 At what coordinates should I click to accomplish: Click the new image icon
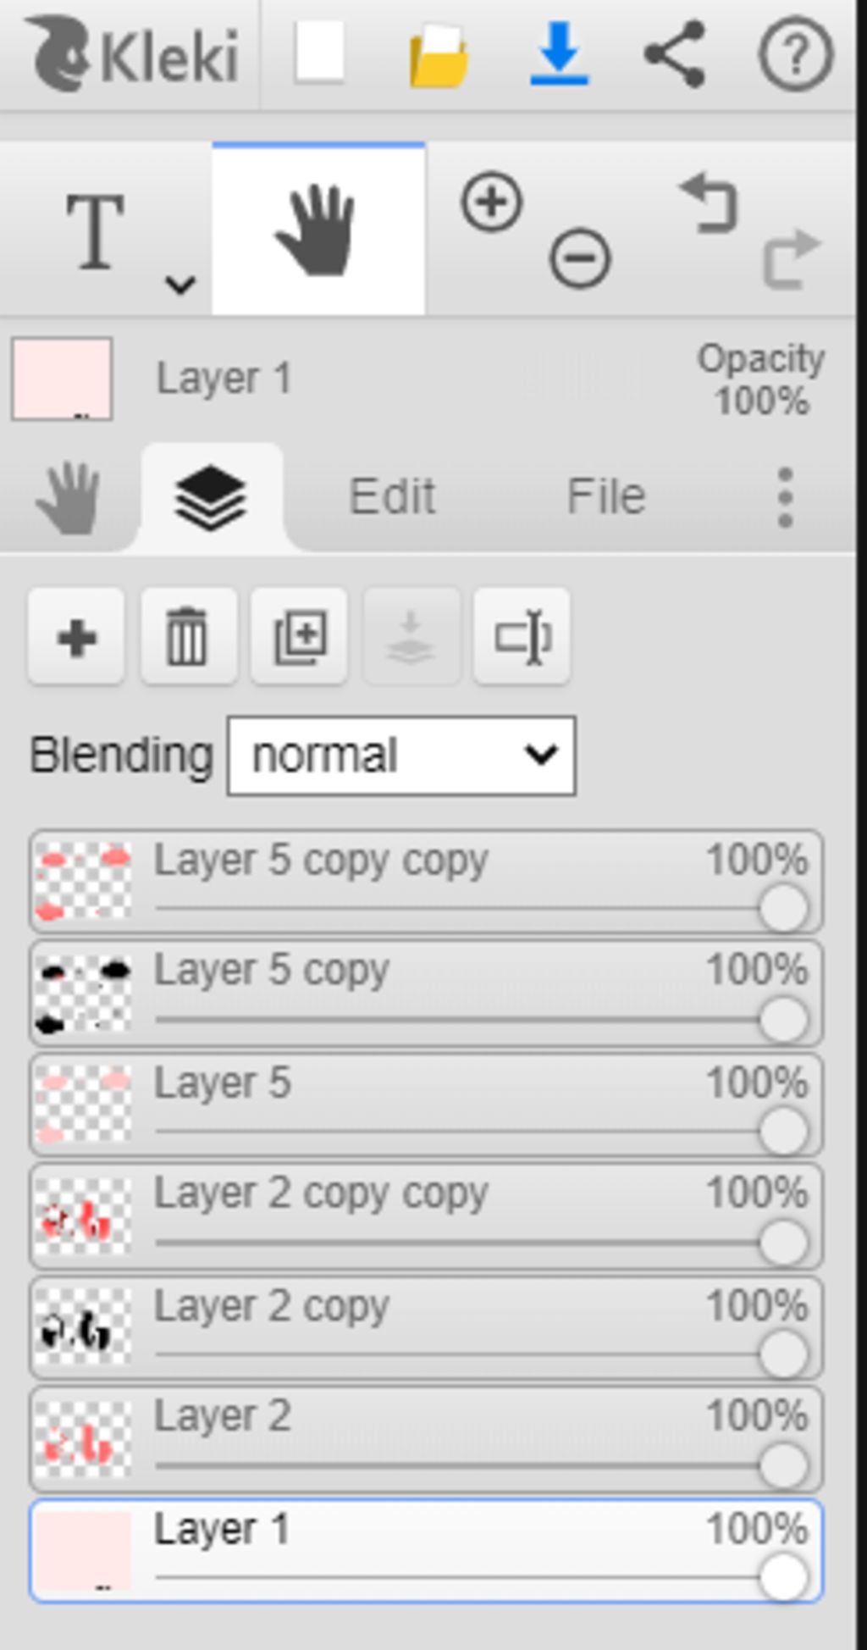point(319,53)
